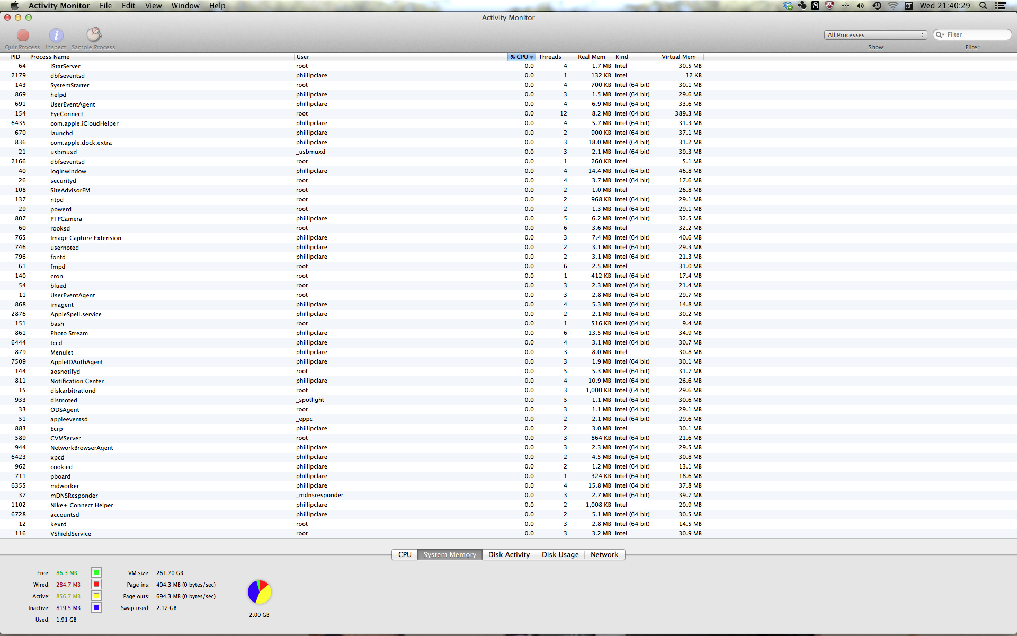Click the filter magnifier icon in search field
This screenshot has height=636, width=1017.
(940, 34)
